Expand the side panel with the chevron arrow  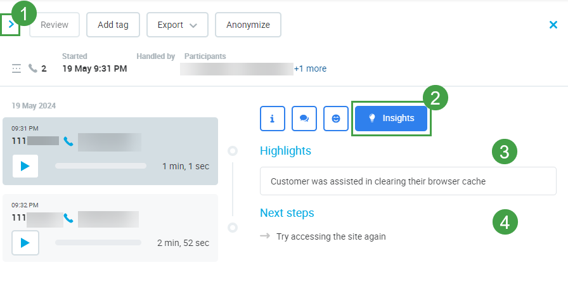coord(11,25)
